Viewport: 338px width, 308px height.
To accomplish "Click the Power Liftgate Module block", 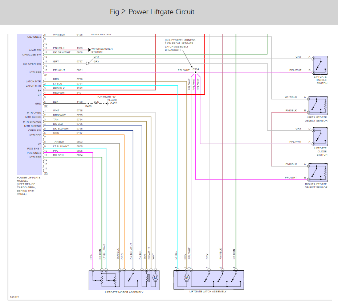I will pos(29,104).
